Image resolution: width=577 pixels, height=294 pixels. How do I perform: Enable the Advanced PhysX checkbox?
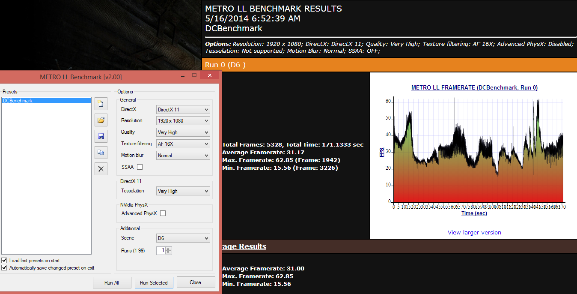pyautogui.click(x=163, y=213)
